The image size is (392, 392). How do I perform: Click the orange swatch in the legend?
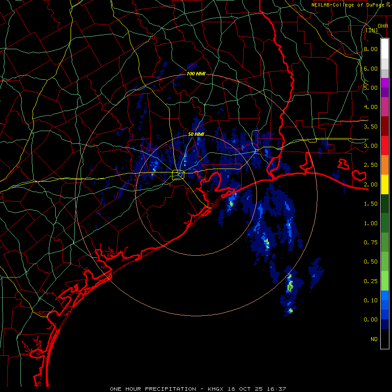point(385,165)
